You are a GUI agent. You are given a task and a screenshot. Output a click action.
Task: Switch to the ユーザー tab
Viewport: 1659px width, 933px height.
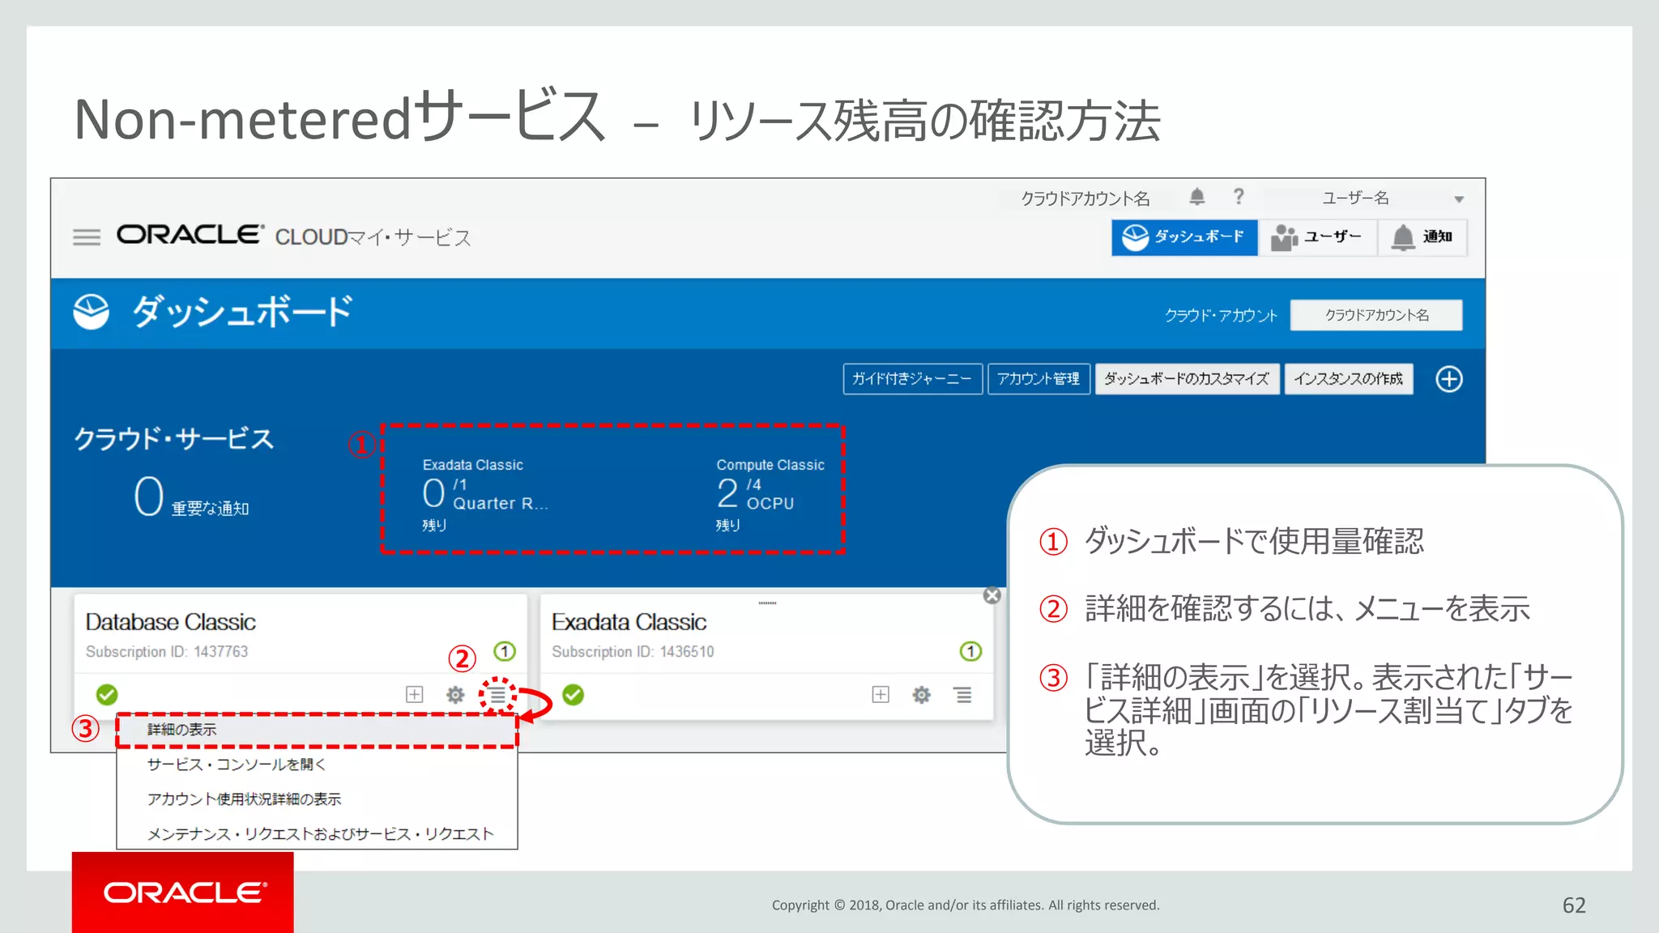[x=1317, y=237]
